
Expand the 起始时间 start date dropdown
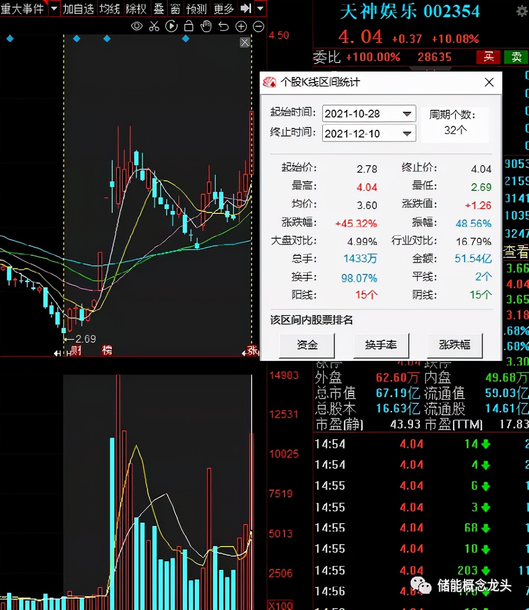tap(407, 114)
